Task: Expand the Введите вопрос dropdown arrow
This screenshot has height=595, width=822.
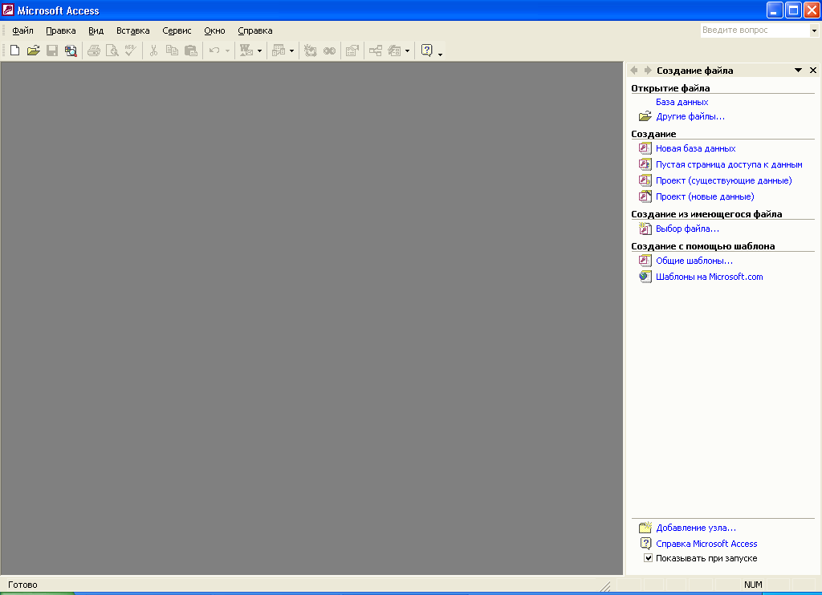Action: (x=814, y=30)
